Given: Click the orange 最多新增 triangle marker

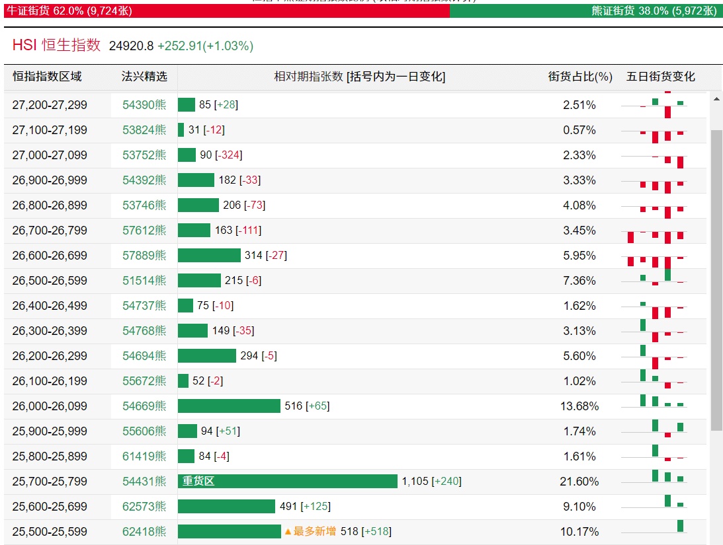Looking at the screenshot, I should click(x=288, y=532).
